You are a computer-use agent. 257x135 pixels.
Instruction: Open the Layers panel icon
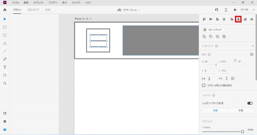(x=5, y=121)
